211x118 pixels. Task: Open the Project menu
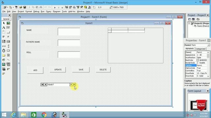[21, 11]
